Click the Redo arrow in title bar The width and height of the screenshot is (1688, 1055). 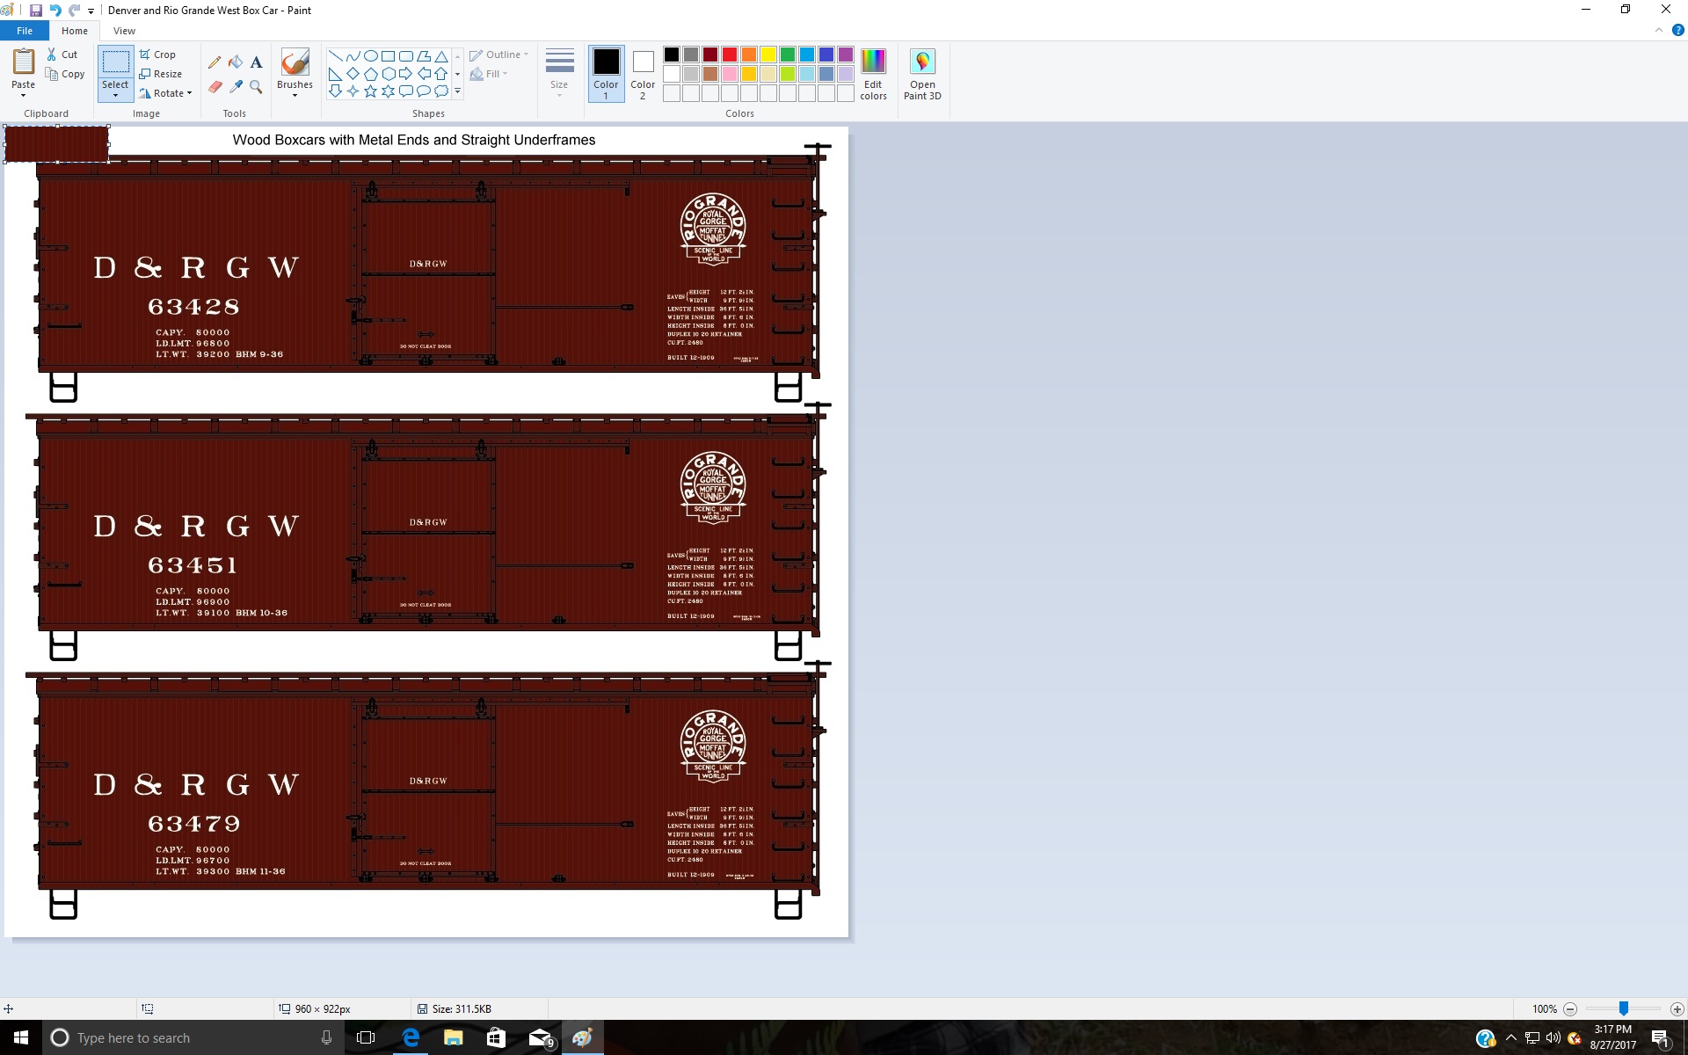(75, 11)
